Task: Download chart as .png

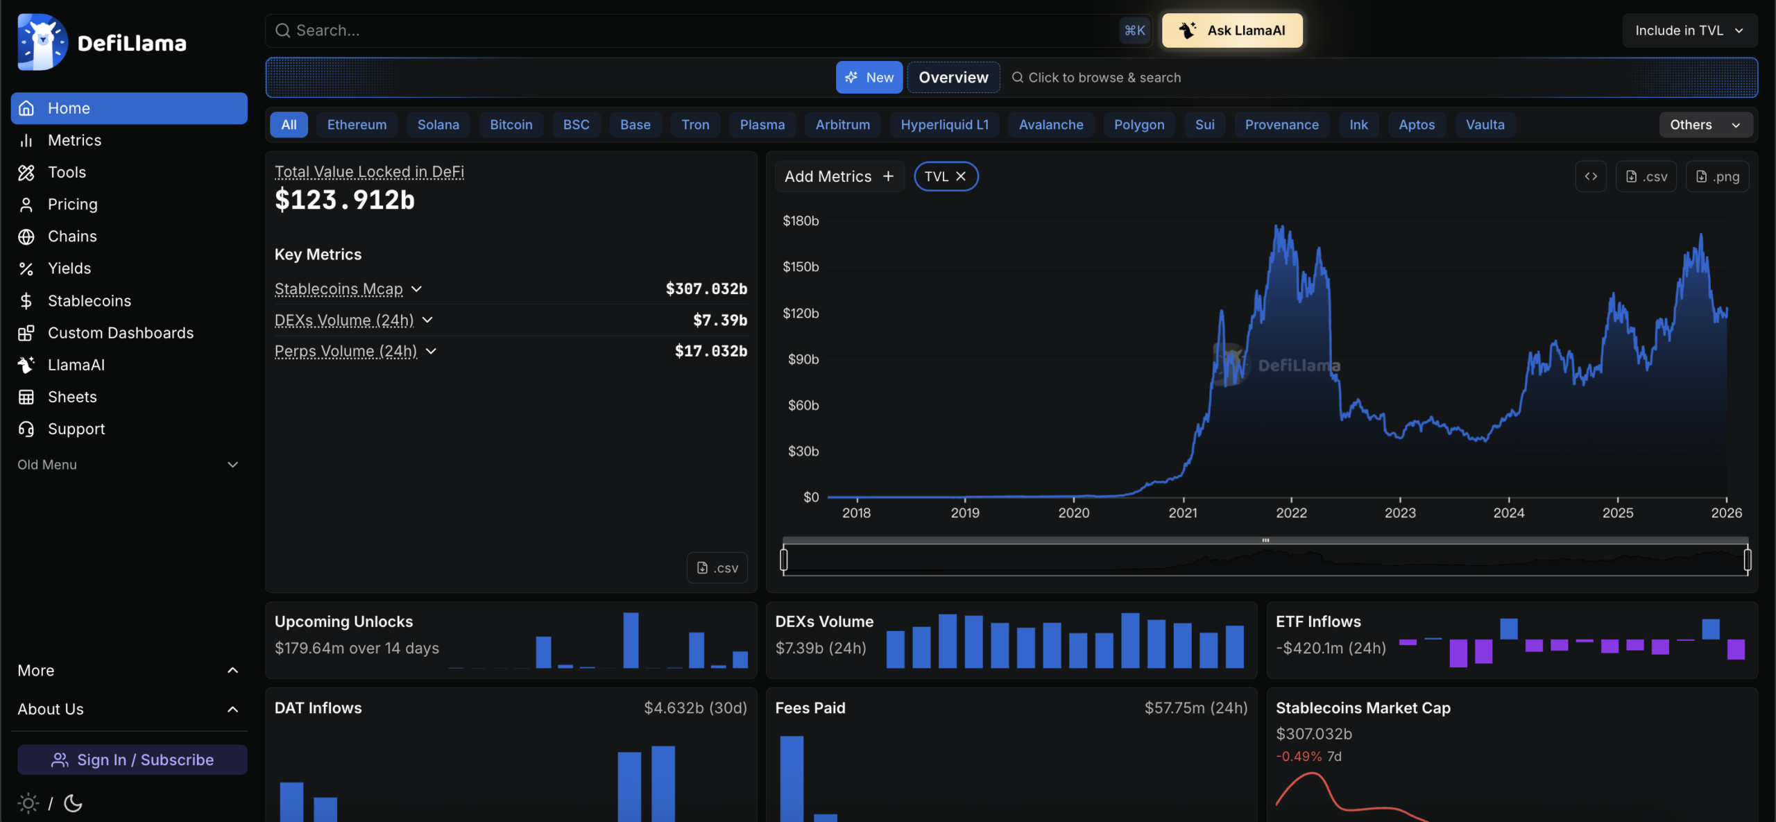Action: [x=1717, y=176]
